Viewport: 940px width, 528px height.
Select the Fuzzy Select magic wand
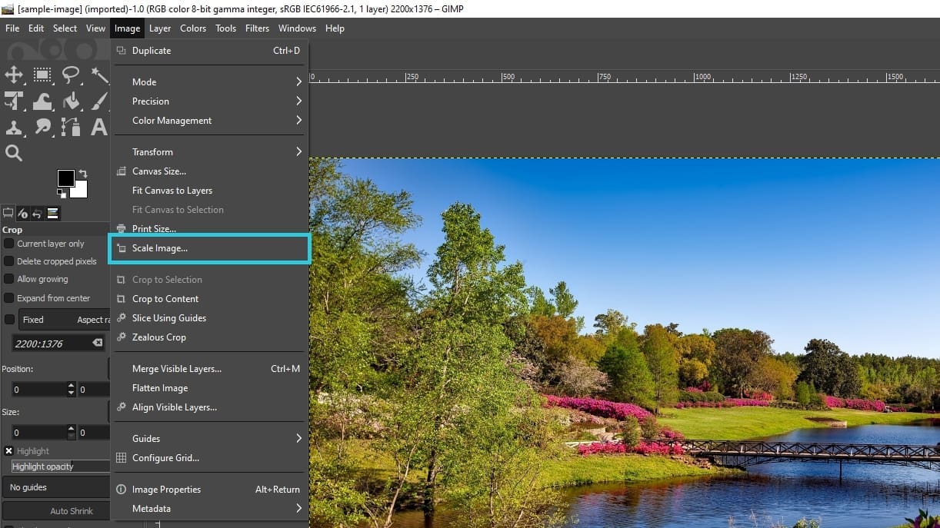click(98, 75)
